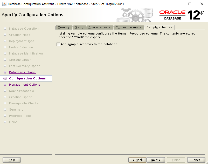This screenshot has height=164, width=208.
Task: Click the Help button
Action: (12, 160)
